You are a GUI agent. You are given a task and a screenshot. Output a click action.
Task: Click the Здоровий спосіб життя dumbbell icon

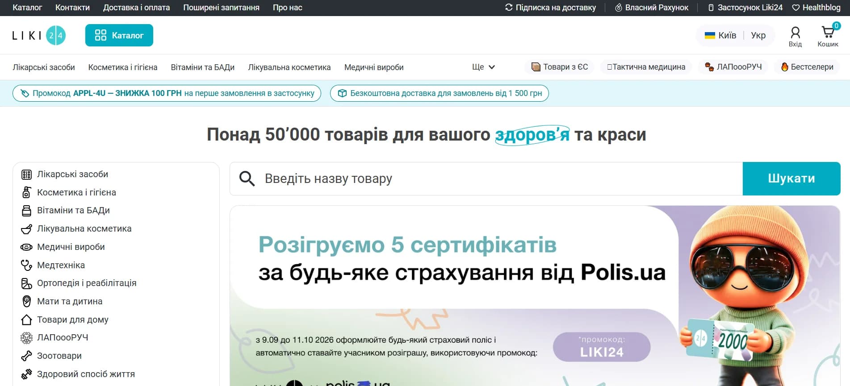26,374
